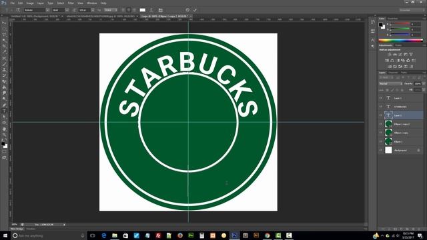427x240 pixels.
Task: Open font style dropdown (Bold)
Action: pos(67,10)
